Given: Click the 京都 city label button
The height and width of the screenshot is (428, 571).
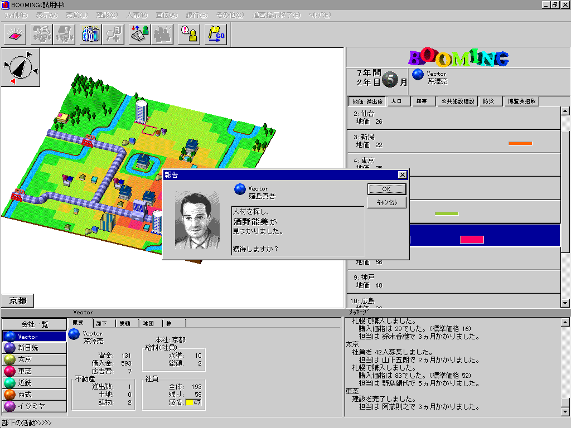Looking at the screenshot, I should pyautogui.click(x=17, y=301).
